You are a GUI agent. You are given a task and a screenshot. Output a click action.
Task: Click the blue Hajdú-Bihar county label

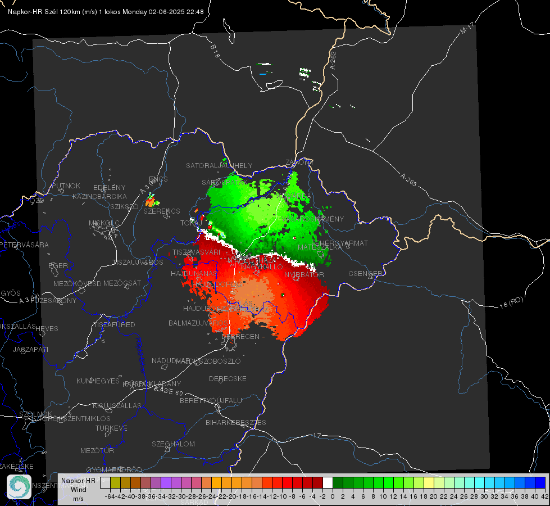pos(140,355)
